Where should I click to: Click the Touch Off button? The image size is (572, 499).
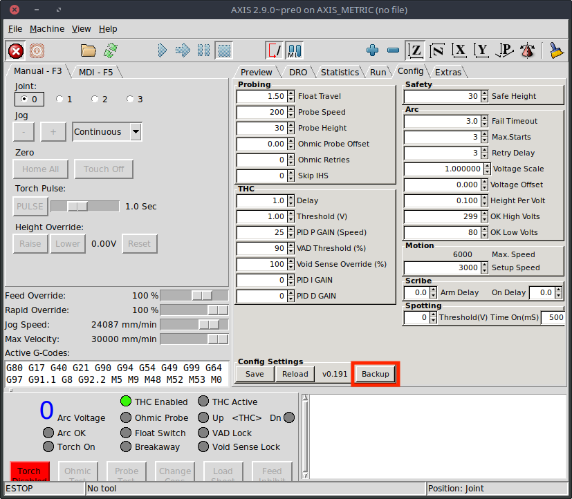coord(104,169)
